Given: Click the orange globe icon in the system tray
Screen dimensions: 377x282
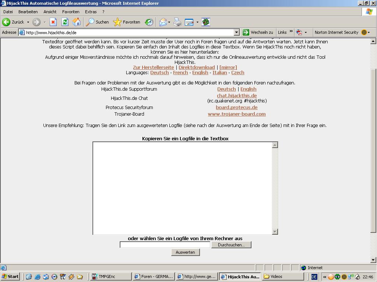Looking at the screenshot, I should click(331, 277).
